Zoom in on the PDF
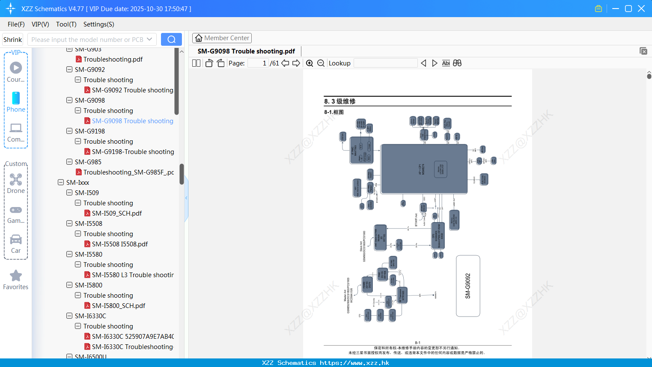Screen dimensions: 652x367 (x=310, y=63)
